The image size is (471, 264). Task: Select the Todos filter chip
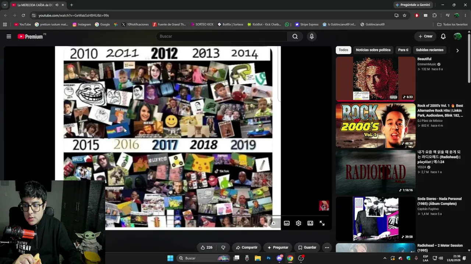click(x=343, y=50)
